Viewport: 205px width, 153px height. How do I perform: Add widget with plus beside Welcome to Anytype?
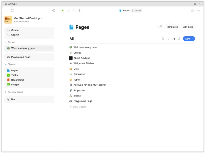50,48
